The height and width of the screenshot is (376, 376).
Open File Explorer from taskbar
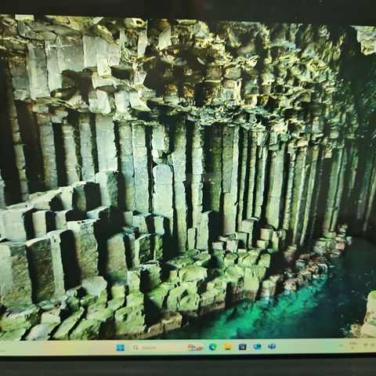click(228, 347)
